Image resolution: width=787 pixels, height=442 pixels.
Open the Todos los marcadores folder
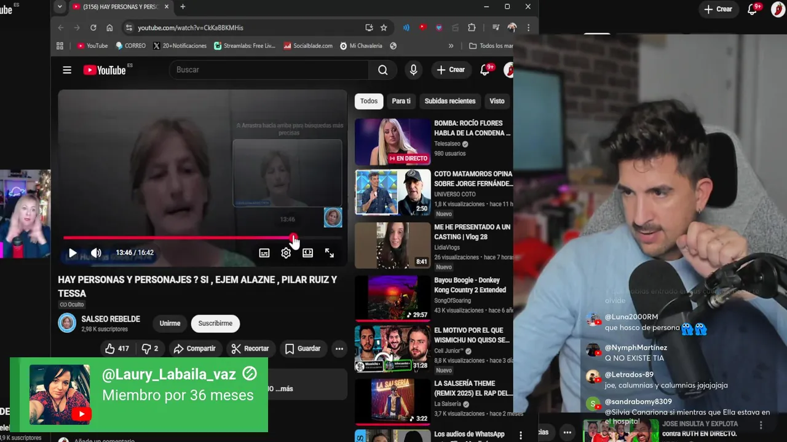(x=491, y=46)
